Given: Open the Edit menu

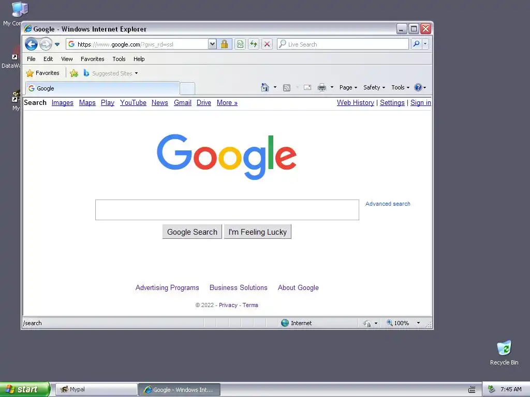Looking at the screenshot, I should 48,59.
